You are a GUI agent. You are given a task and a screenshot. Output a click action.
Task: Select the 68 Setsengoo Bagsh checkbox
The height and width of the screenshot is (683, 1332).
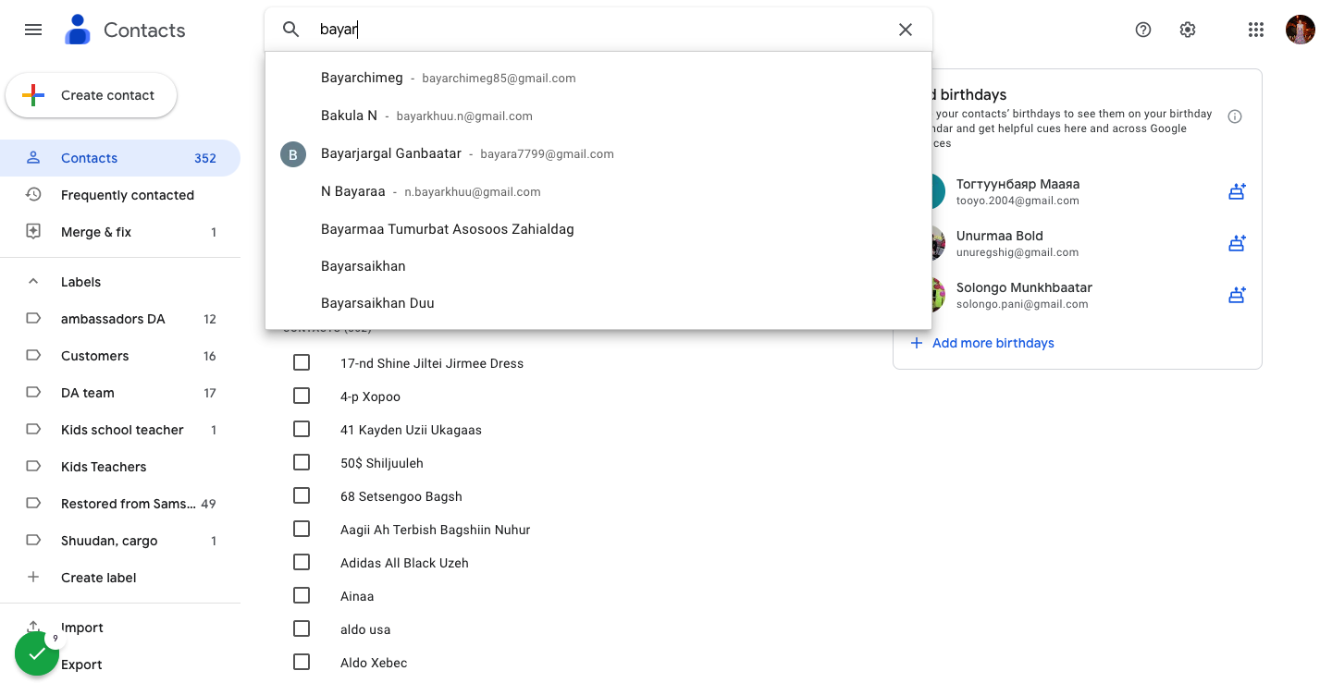tap(302, 495)
